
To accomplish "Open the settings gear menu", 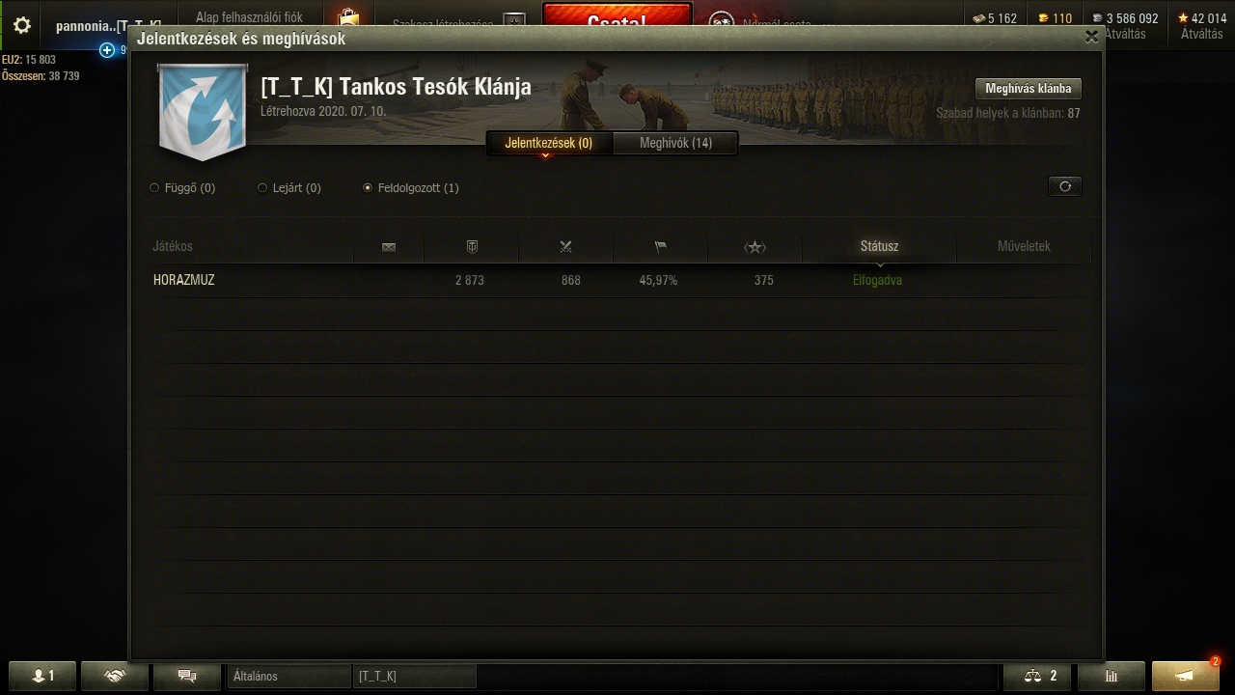I will (21, 25).
